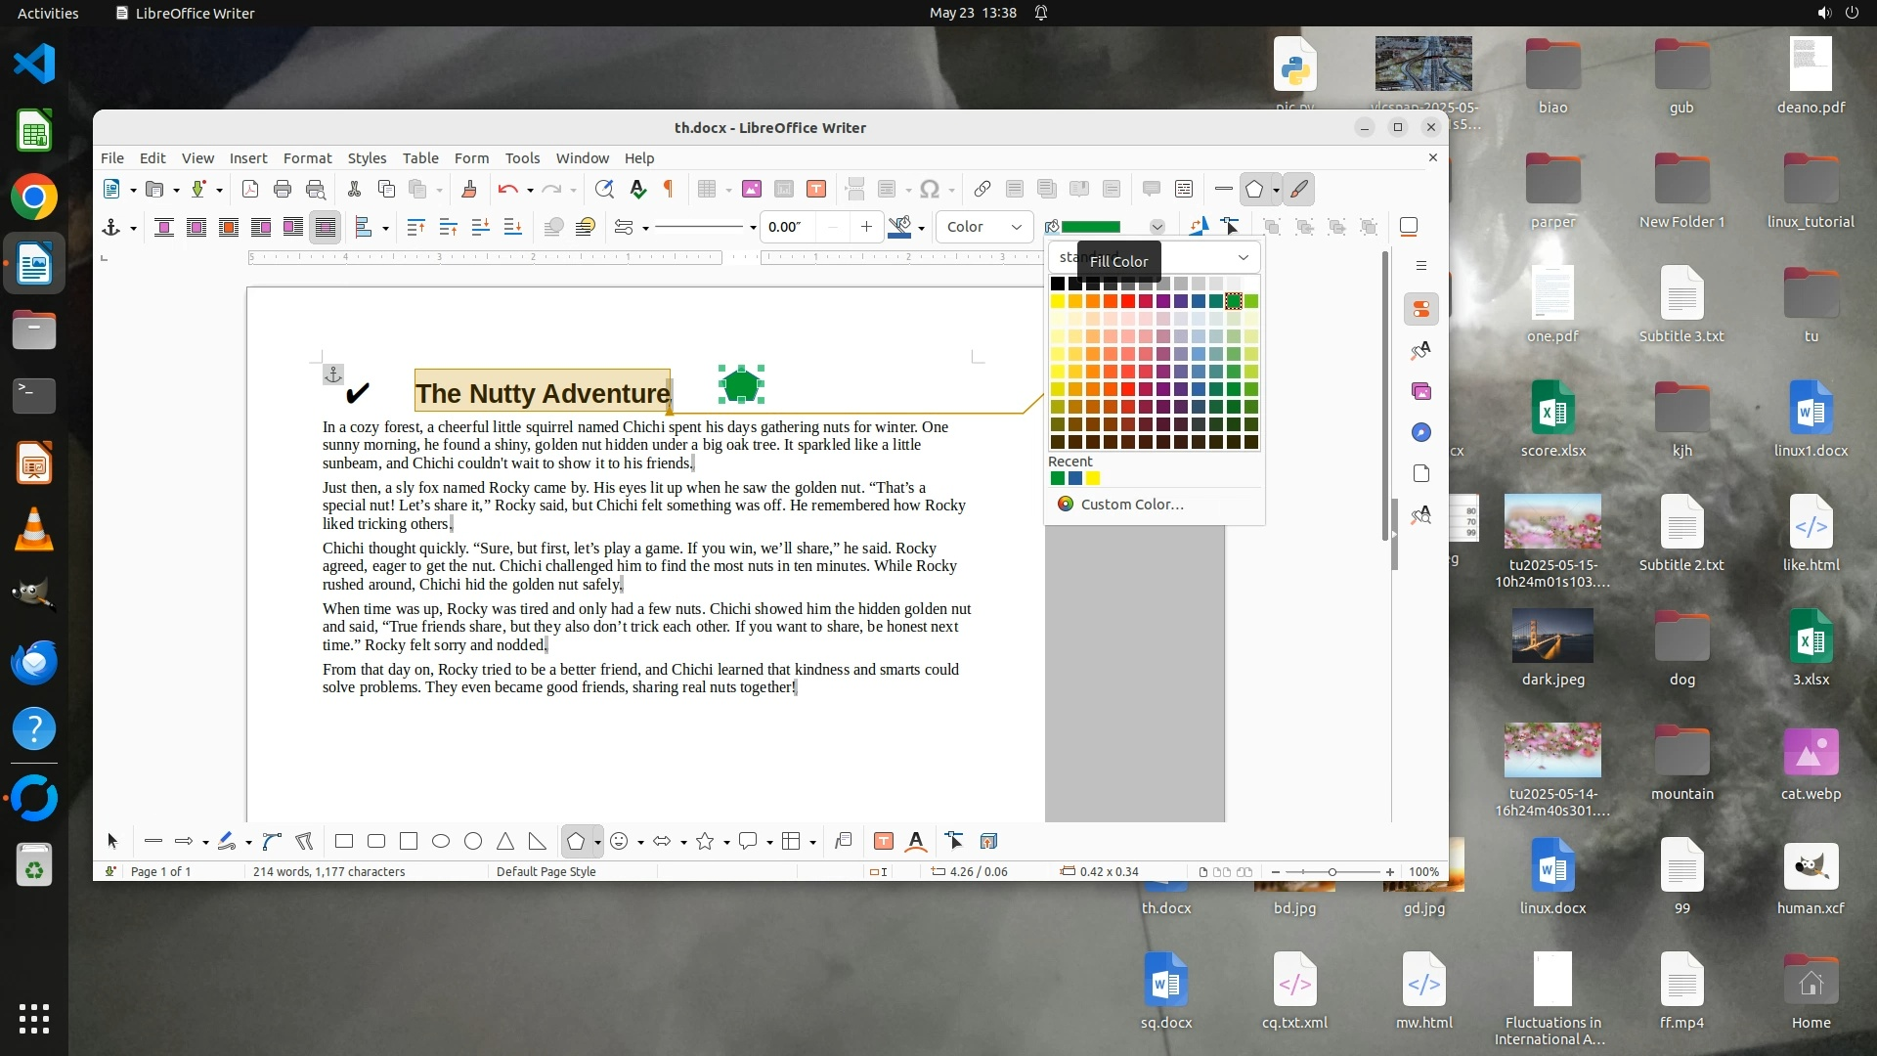Expand the Symbol Shapes smiley arrow
The image size is (1877, 1056).
640,842
